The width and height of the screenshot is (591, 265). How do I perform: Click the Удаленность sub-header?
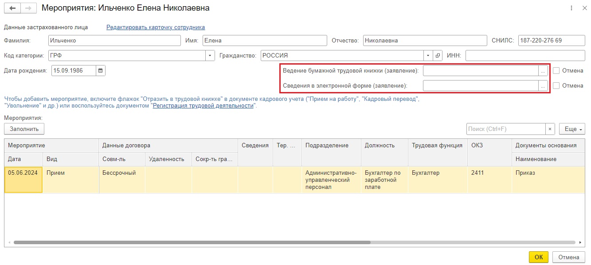[x=168, y=159]
